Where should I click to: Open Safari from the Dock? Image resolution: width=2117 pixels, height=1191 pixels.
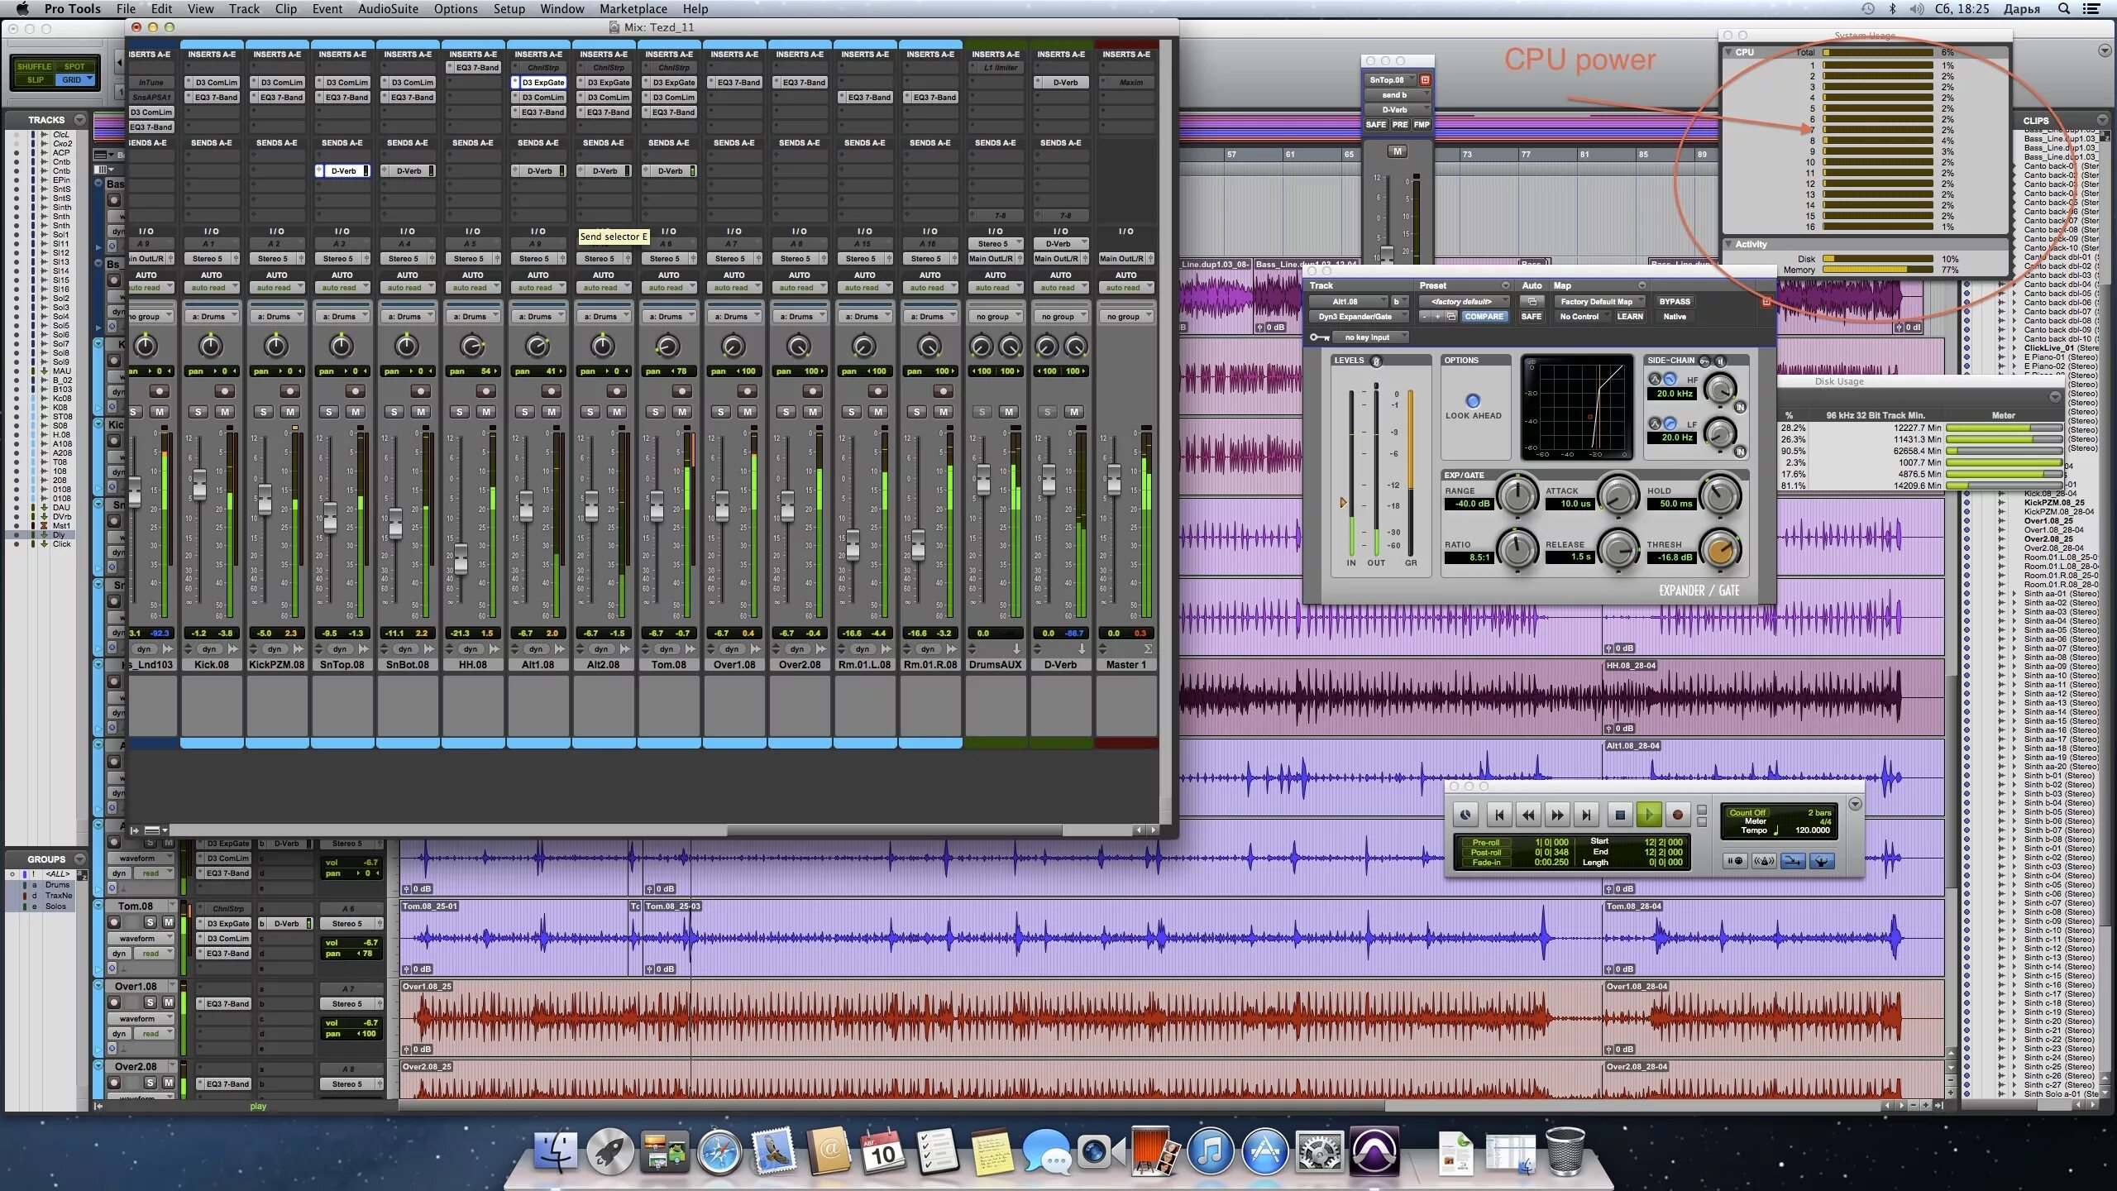click(719, 1151)
